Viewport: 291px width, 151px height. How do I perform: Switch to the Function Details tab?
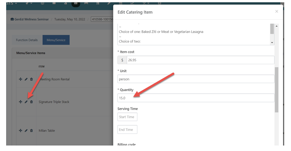click(27, 40)
